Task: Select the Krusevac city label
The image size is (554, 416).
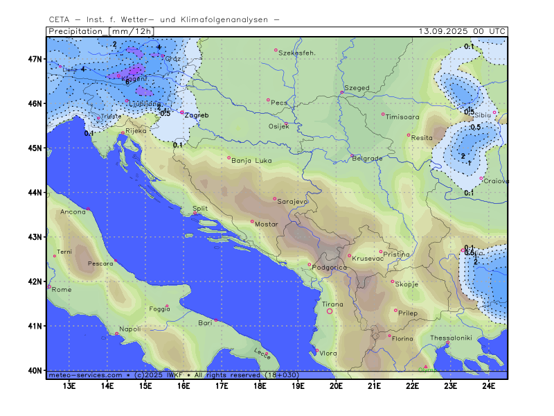Action: click(x=368, y=259)
